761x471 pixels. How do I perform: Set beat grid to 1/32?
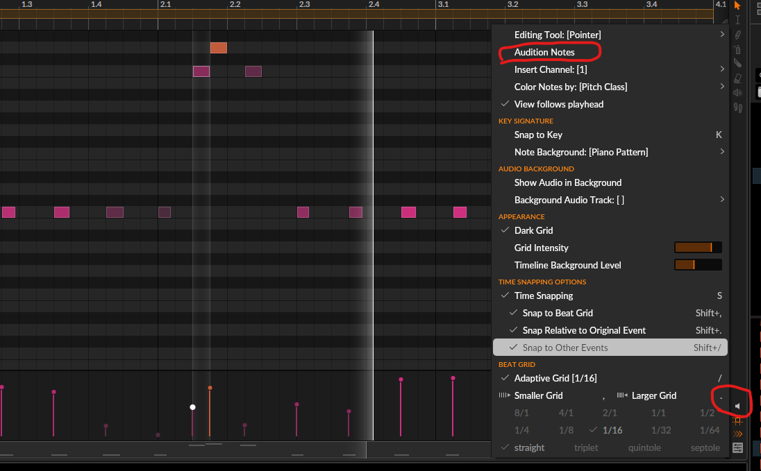pyautogui.click(x=661, y=430)
